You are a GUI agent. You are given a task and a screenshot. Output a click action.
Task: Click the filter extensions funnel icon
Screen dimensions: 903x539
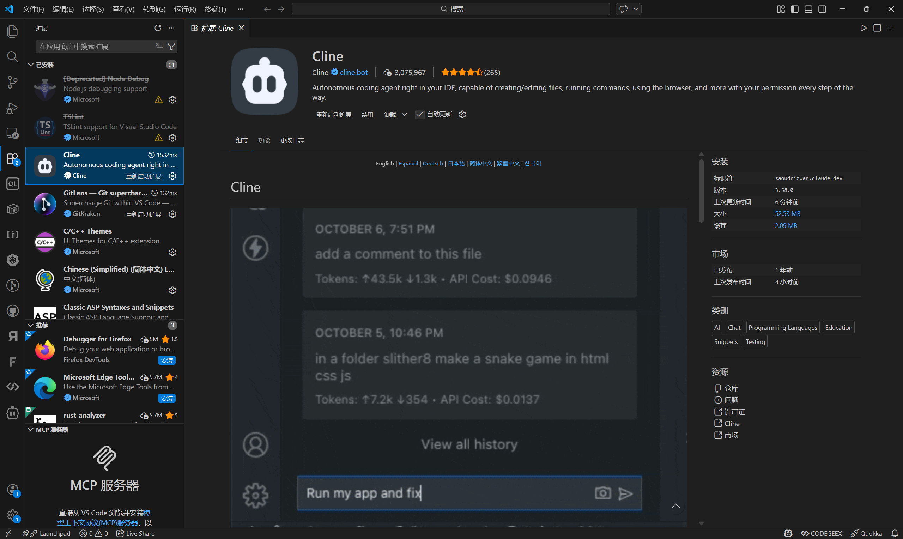[x=171, y=46]
